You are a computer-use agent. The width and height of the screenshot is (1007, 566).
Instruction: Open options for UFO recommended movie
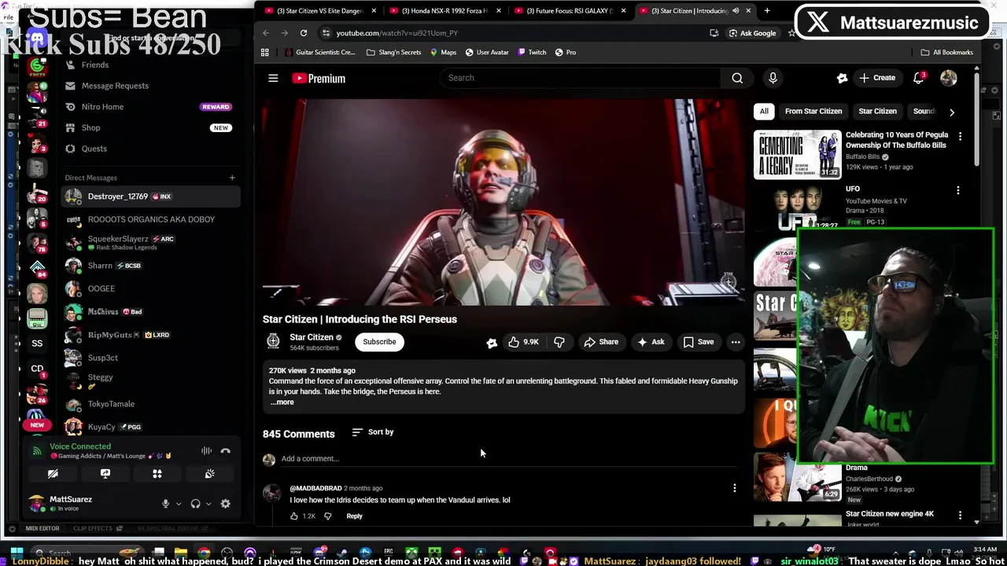(958, 190)
